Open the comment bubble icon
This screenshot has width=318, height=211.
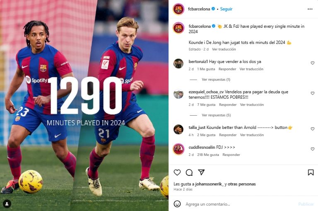(189, 172)
